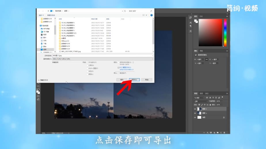Click the refresh icon beside address bar
The height and width of the screenshot is (149, 266).
[125, 11]
